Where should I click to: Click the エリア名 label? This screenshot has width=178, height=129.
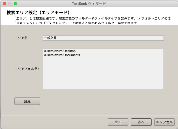(x=22, y=38)
